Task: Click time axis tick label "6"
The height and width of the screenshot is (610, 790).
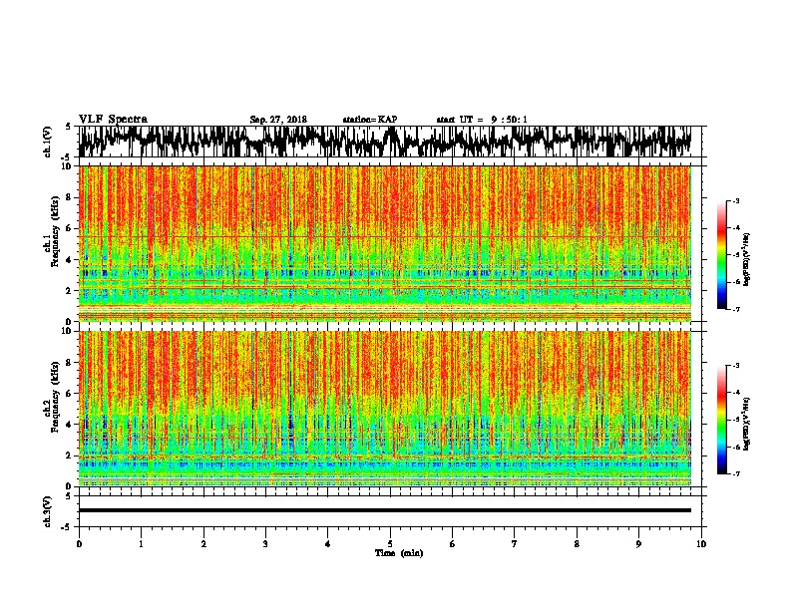Action: [453, 544]
